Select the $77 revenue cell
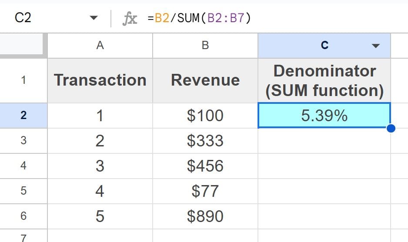Image resolution: width=408 pixels, height=242 pixels. tap(205, 191)
